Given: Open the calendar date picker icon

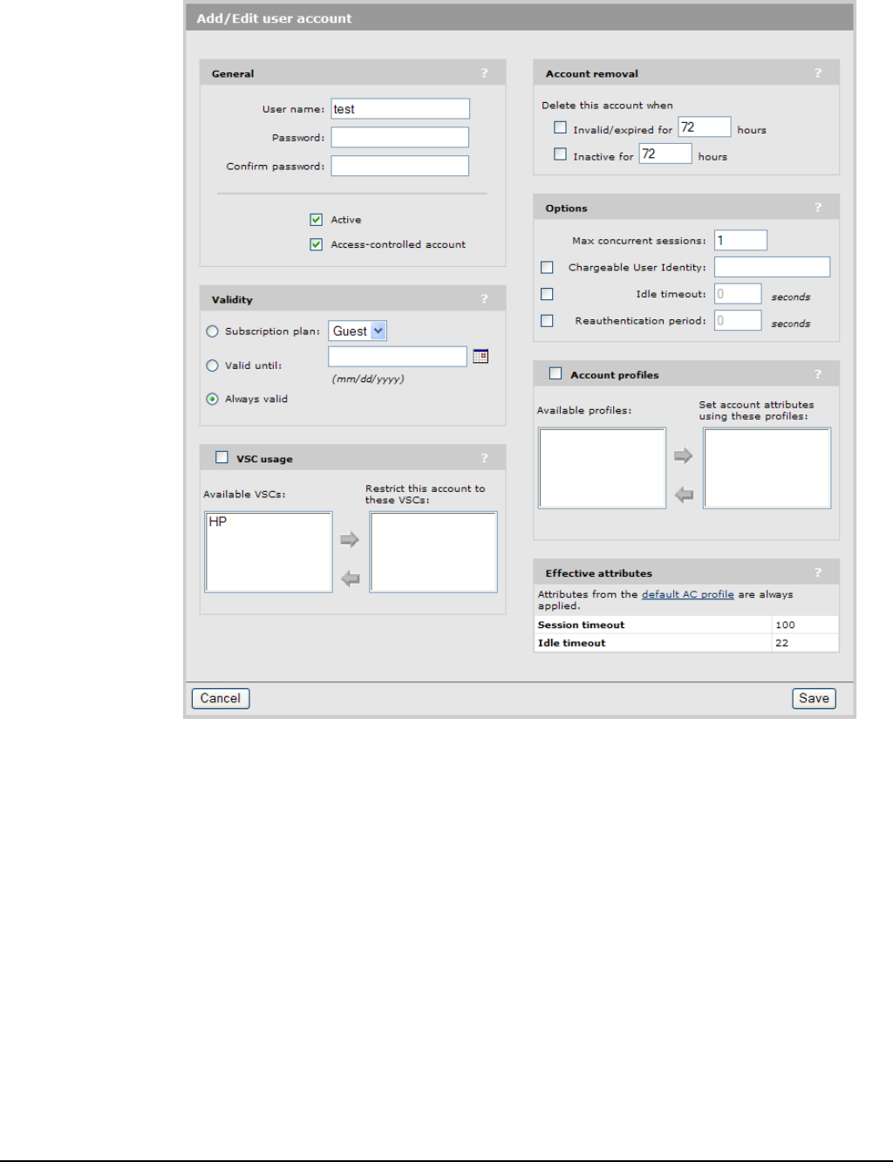Looking at the screenshot, I should coord(481,356).
